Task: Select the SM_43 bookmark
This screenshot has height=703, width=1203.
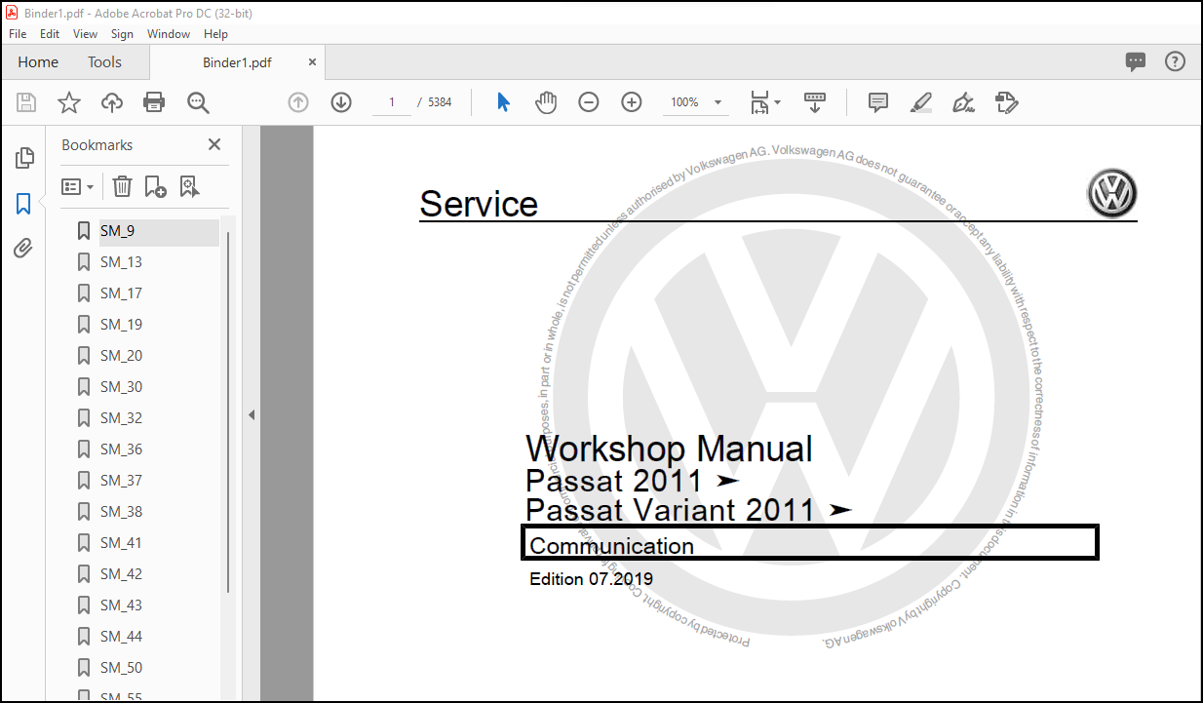Action: 121,605
